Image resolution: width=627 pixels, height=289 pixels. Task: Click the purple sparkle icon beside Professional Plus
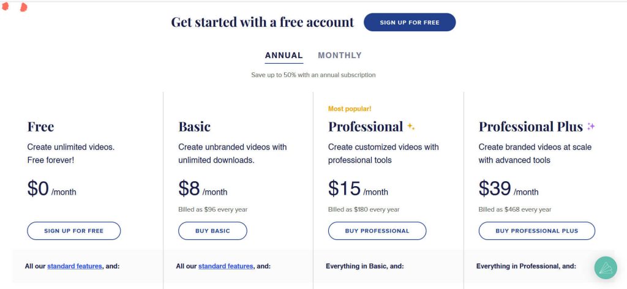tap(591, 127)
